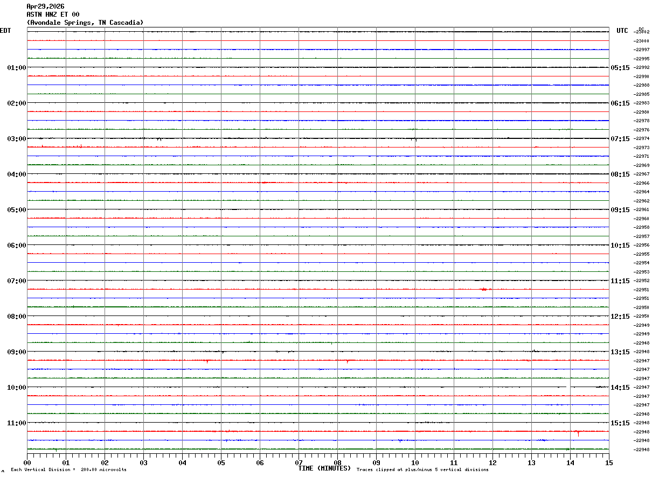Select the 04:00 EDT row label

pyautogui.click(x=16, y=174)
